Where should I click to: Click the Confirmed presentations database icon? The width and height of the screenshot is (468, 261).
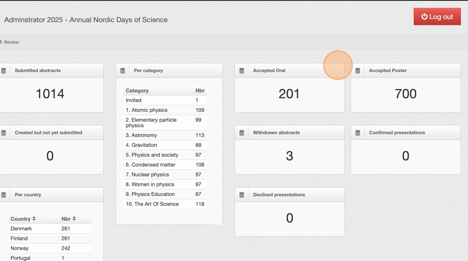[x=358, y=133]
